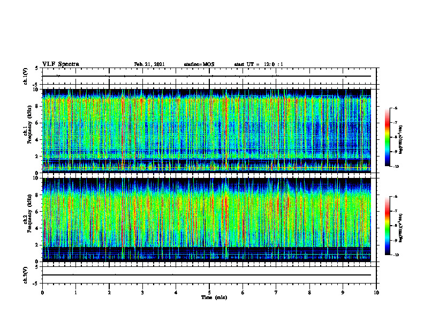The width and height of the screenshot is (424, 328).
Task: Click the "-9" label on ch.2 color bar
Action: point(395,240)
